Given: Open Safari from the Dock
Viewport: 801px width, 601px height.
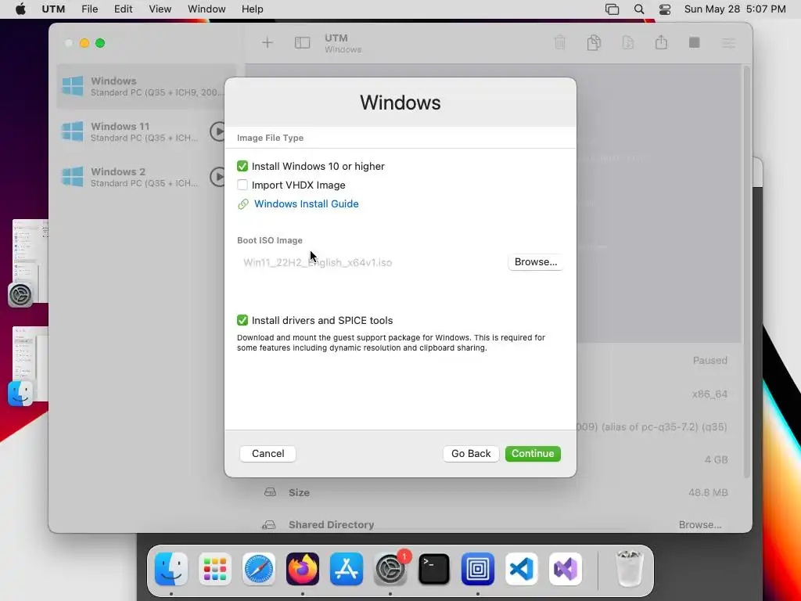Looking at the screenshot, I should (258, 569).
